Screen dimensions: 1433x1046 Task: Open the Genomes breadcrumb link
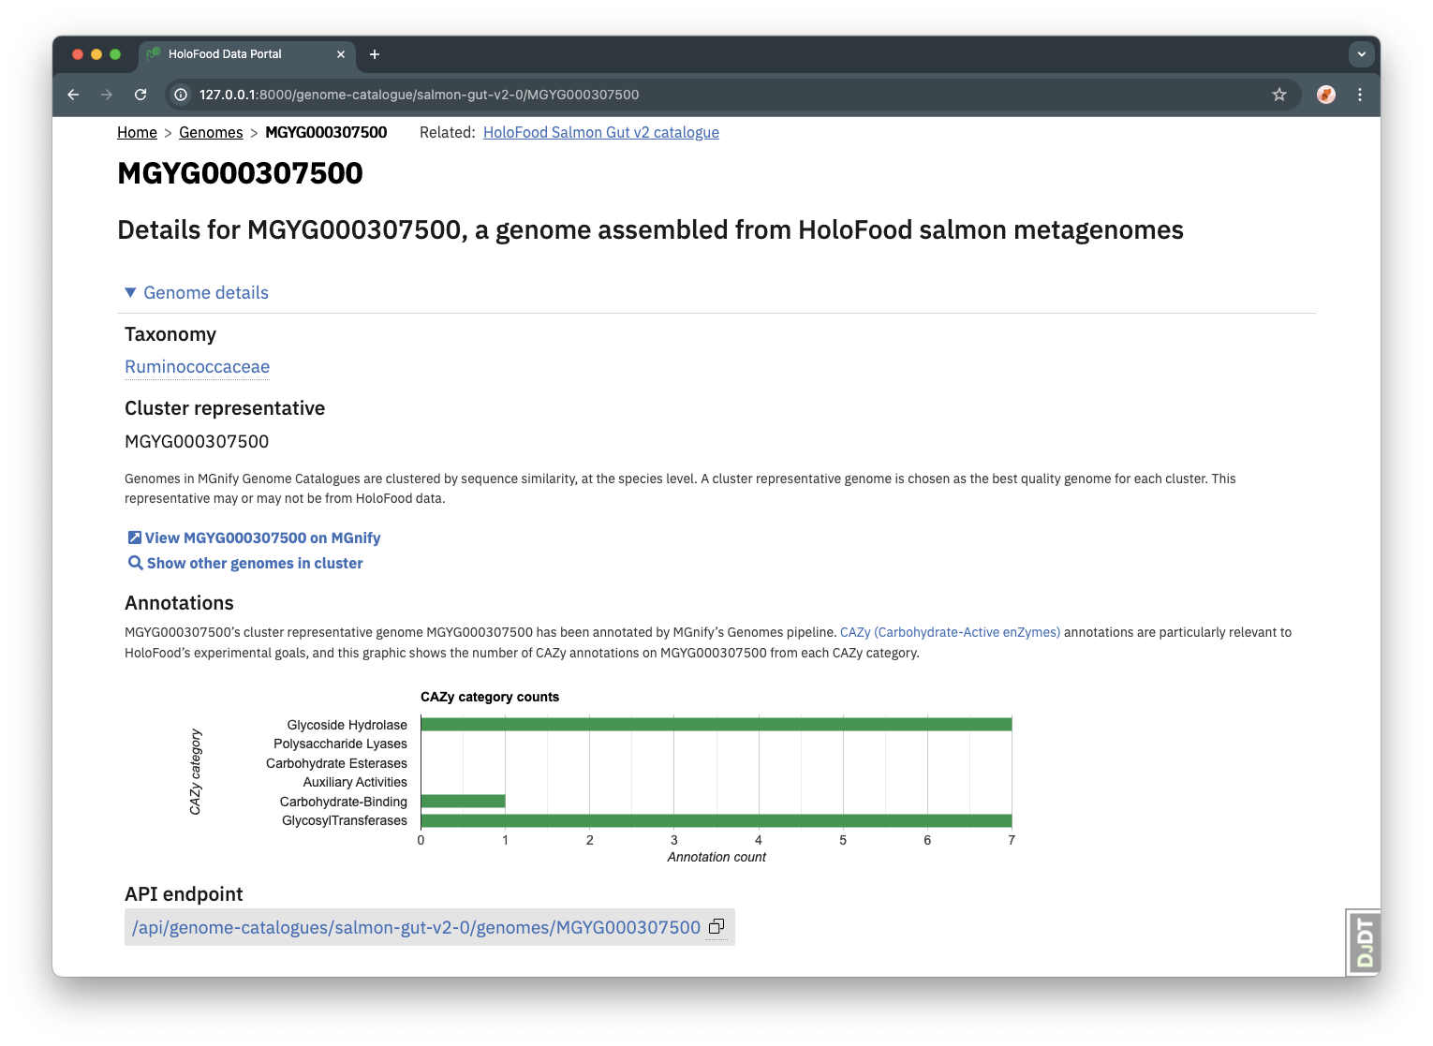pyautogui.click(x=211, y=133)
